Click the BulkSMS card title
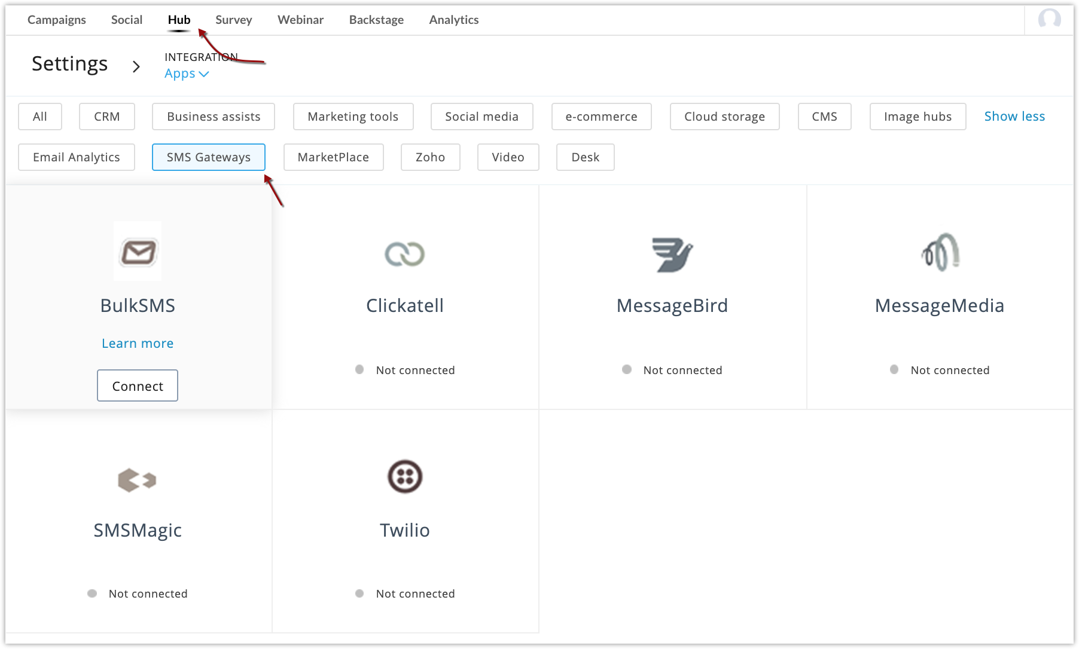 (x=138, y=305)
